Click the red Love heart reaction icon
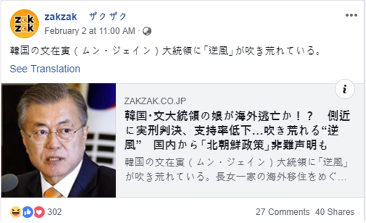This screenshot has width=366, height=223. (x=39, y=212)
